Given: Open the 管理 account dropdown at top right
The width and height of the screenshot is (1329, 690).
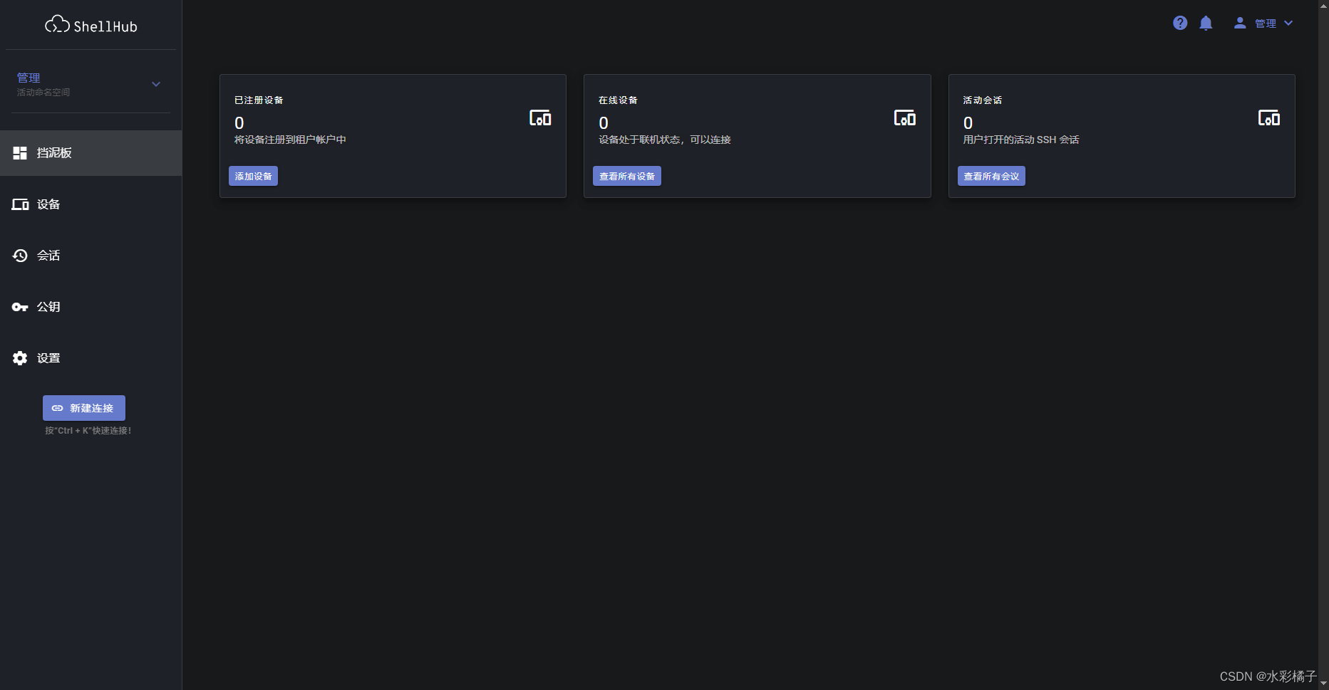Looking at the screenshot, I should [x=1274, y=22].
